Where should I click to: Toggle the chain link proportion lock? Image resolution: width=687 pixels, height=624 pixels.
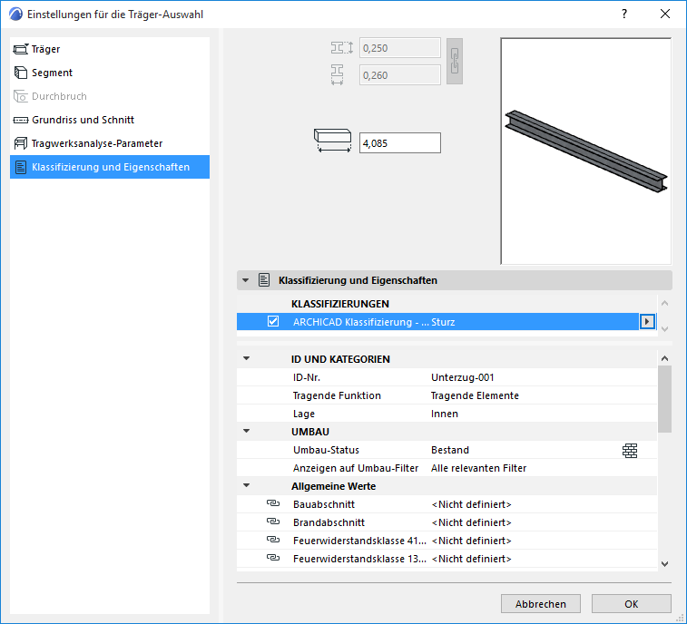(x=455, y=62)
